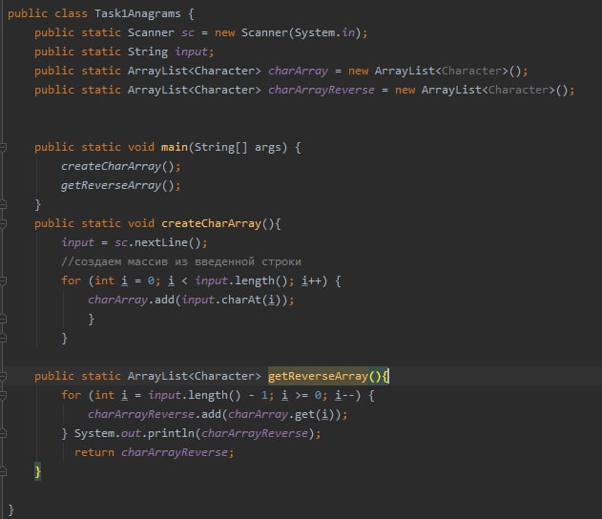Collapse the for loop in getReverseArray
The image size is (602, 519).
tap(3, 395)
